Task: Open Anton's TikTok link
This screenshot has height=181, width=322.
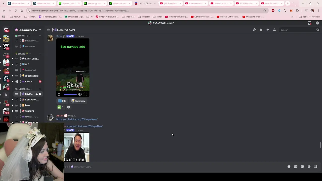Action: click(77, 119)
